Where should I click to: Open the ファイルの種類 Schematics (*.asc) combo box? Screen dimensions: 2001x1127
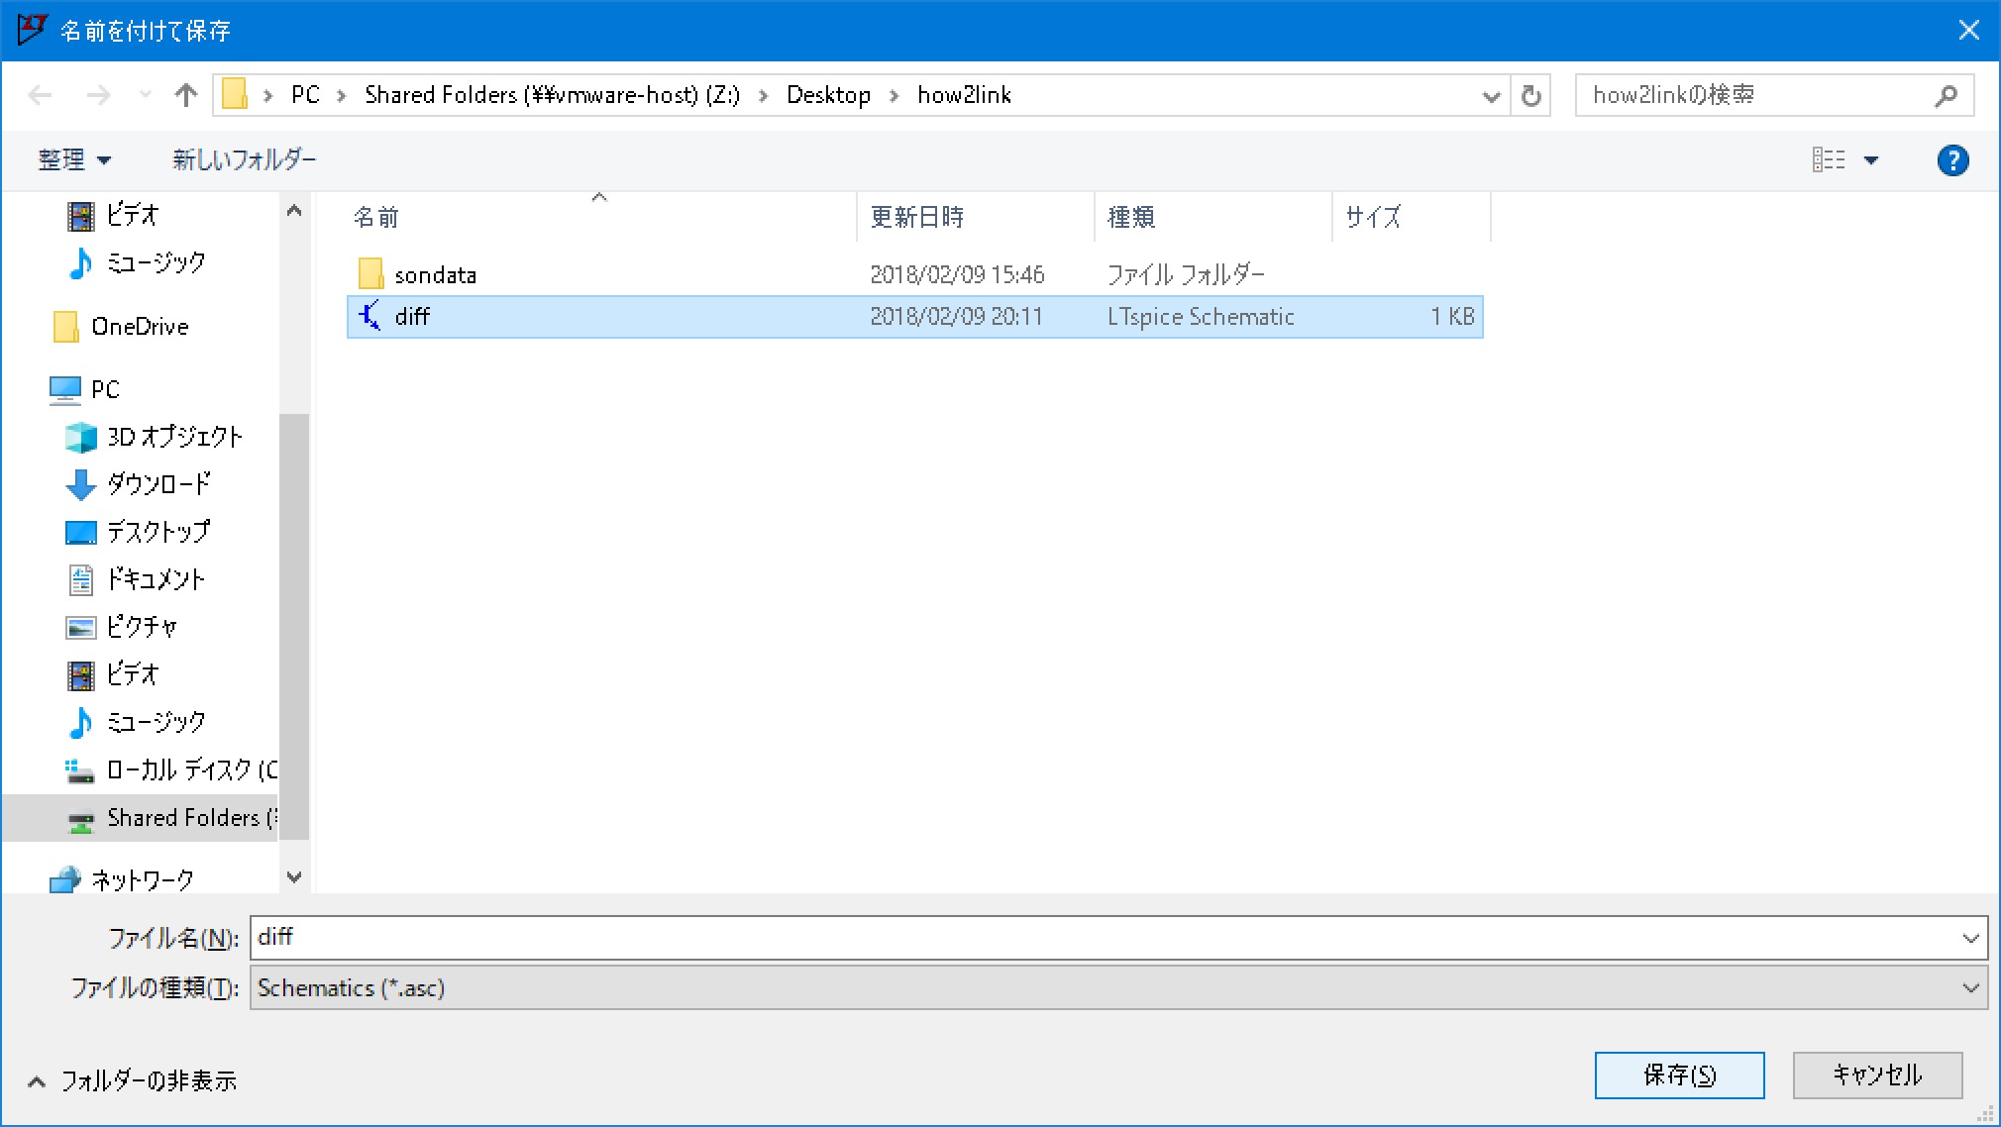tap(1118, 987)
